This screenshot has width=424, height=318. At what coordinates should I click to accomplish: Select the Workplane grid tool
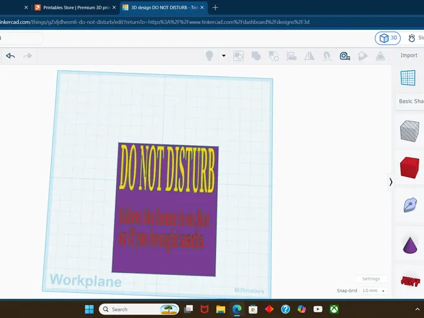[x=408, y=78]
